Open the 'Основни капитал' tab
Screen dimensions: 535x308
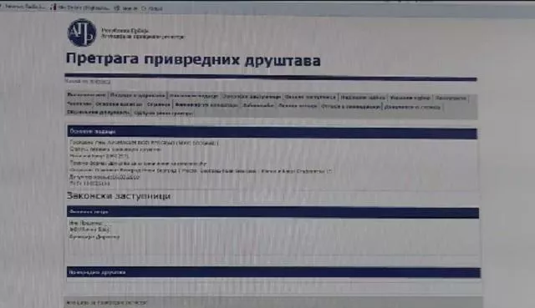119,104
